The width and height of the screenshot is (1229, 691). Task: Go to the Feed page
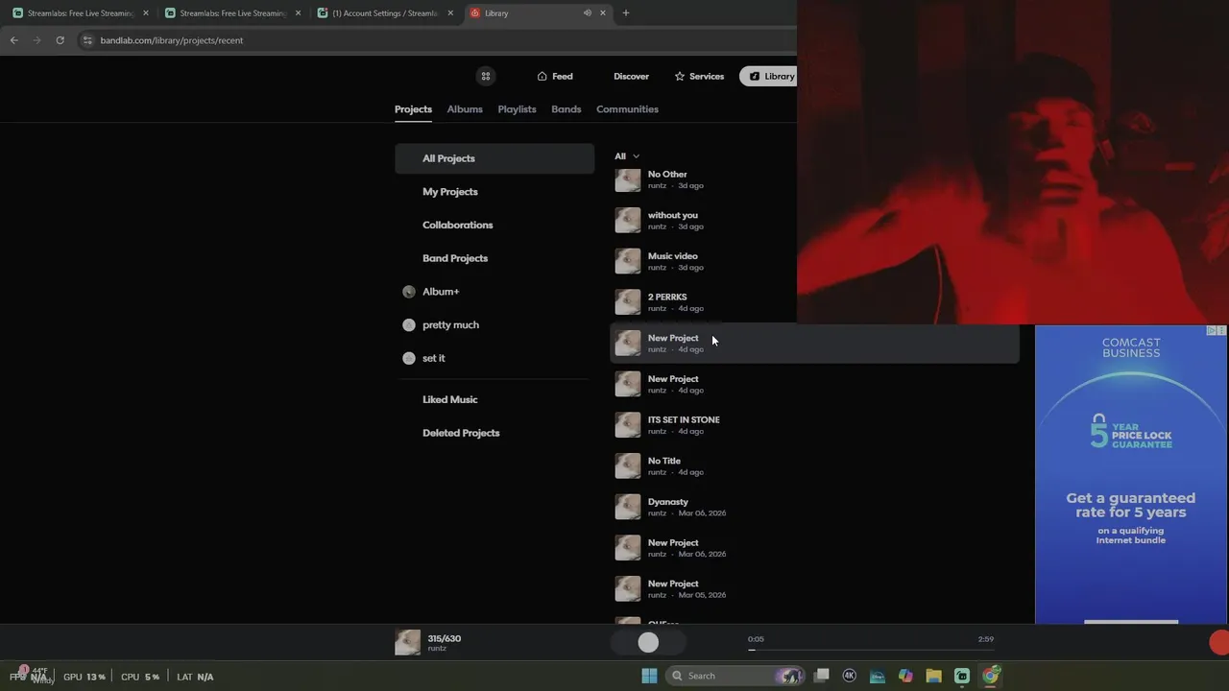555,77
